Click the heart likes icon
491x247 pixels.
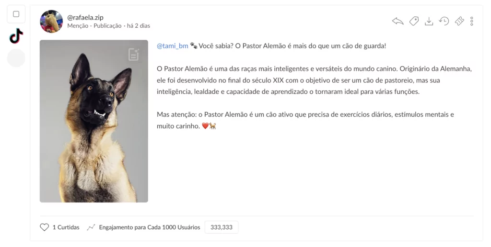point(45,227)
